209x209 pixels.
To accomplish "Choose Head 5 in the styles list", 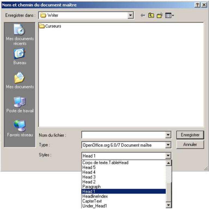I will point(123,167).
